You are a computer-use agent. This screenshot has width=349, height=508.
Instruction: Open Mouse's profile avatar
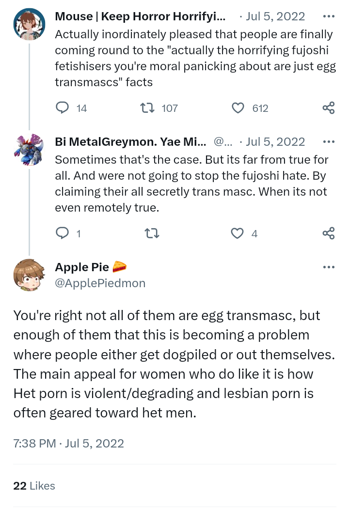point(29,24)
